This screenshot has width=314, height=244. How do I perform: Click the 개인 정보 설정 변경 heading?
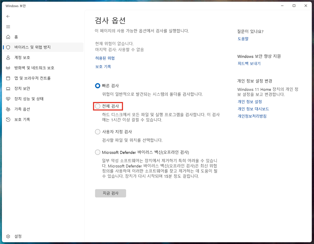click(255, 81)
